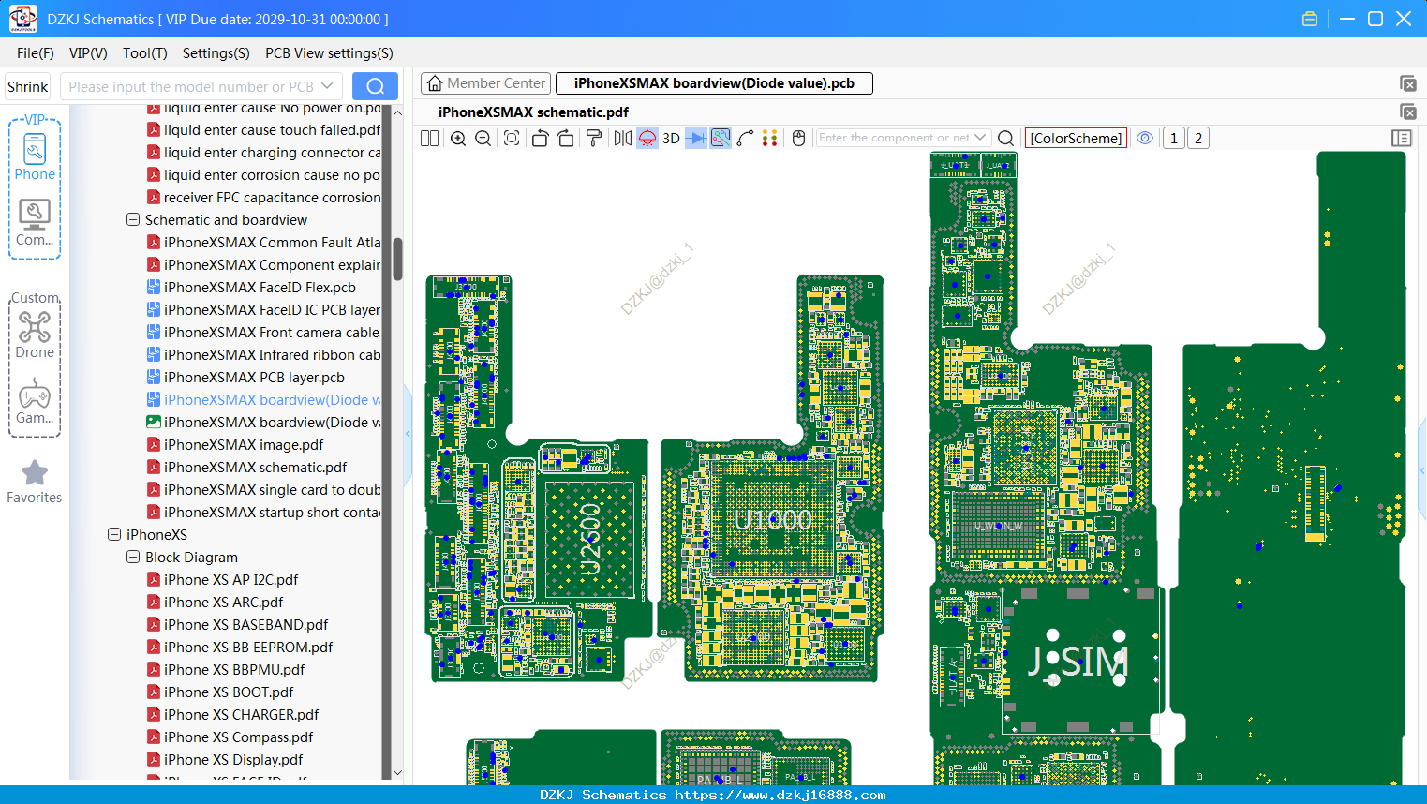The width and height of the screenshot is (1427, 804).
Task: Rotate the board with the rotate-left icon
Action: pos(540,138)
